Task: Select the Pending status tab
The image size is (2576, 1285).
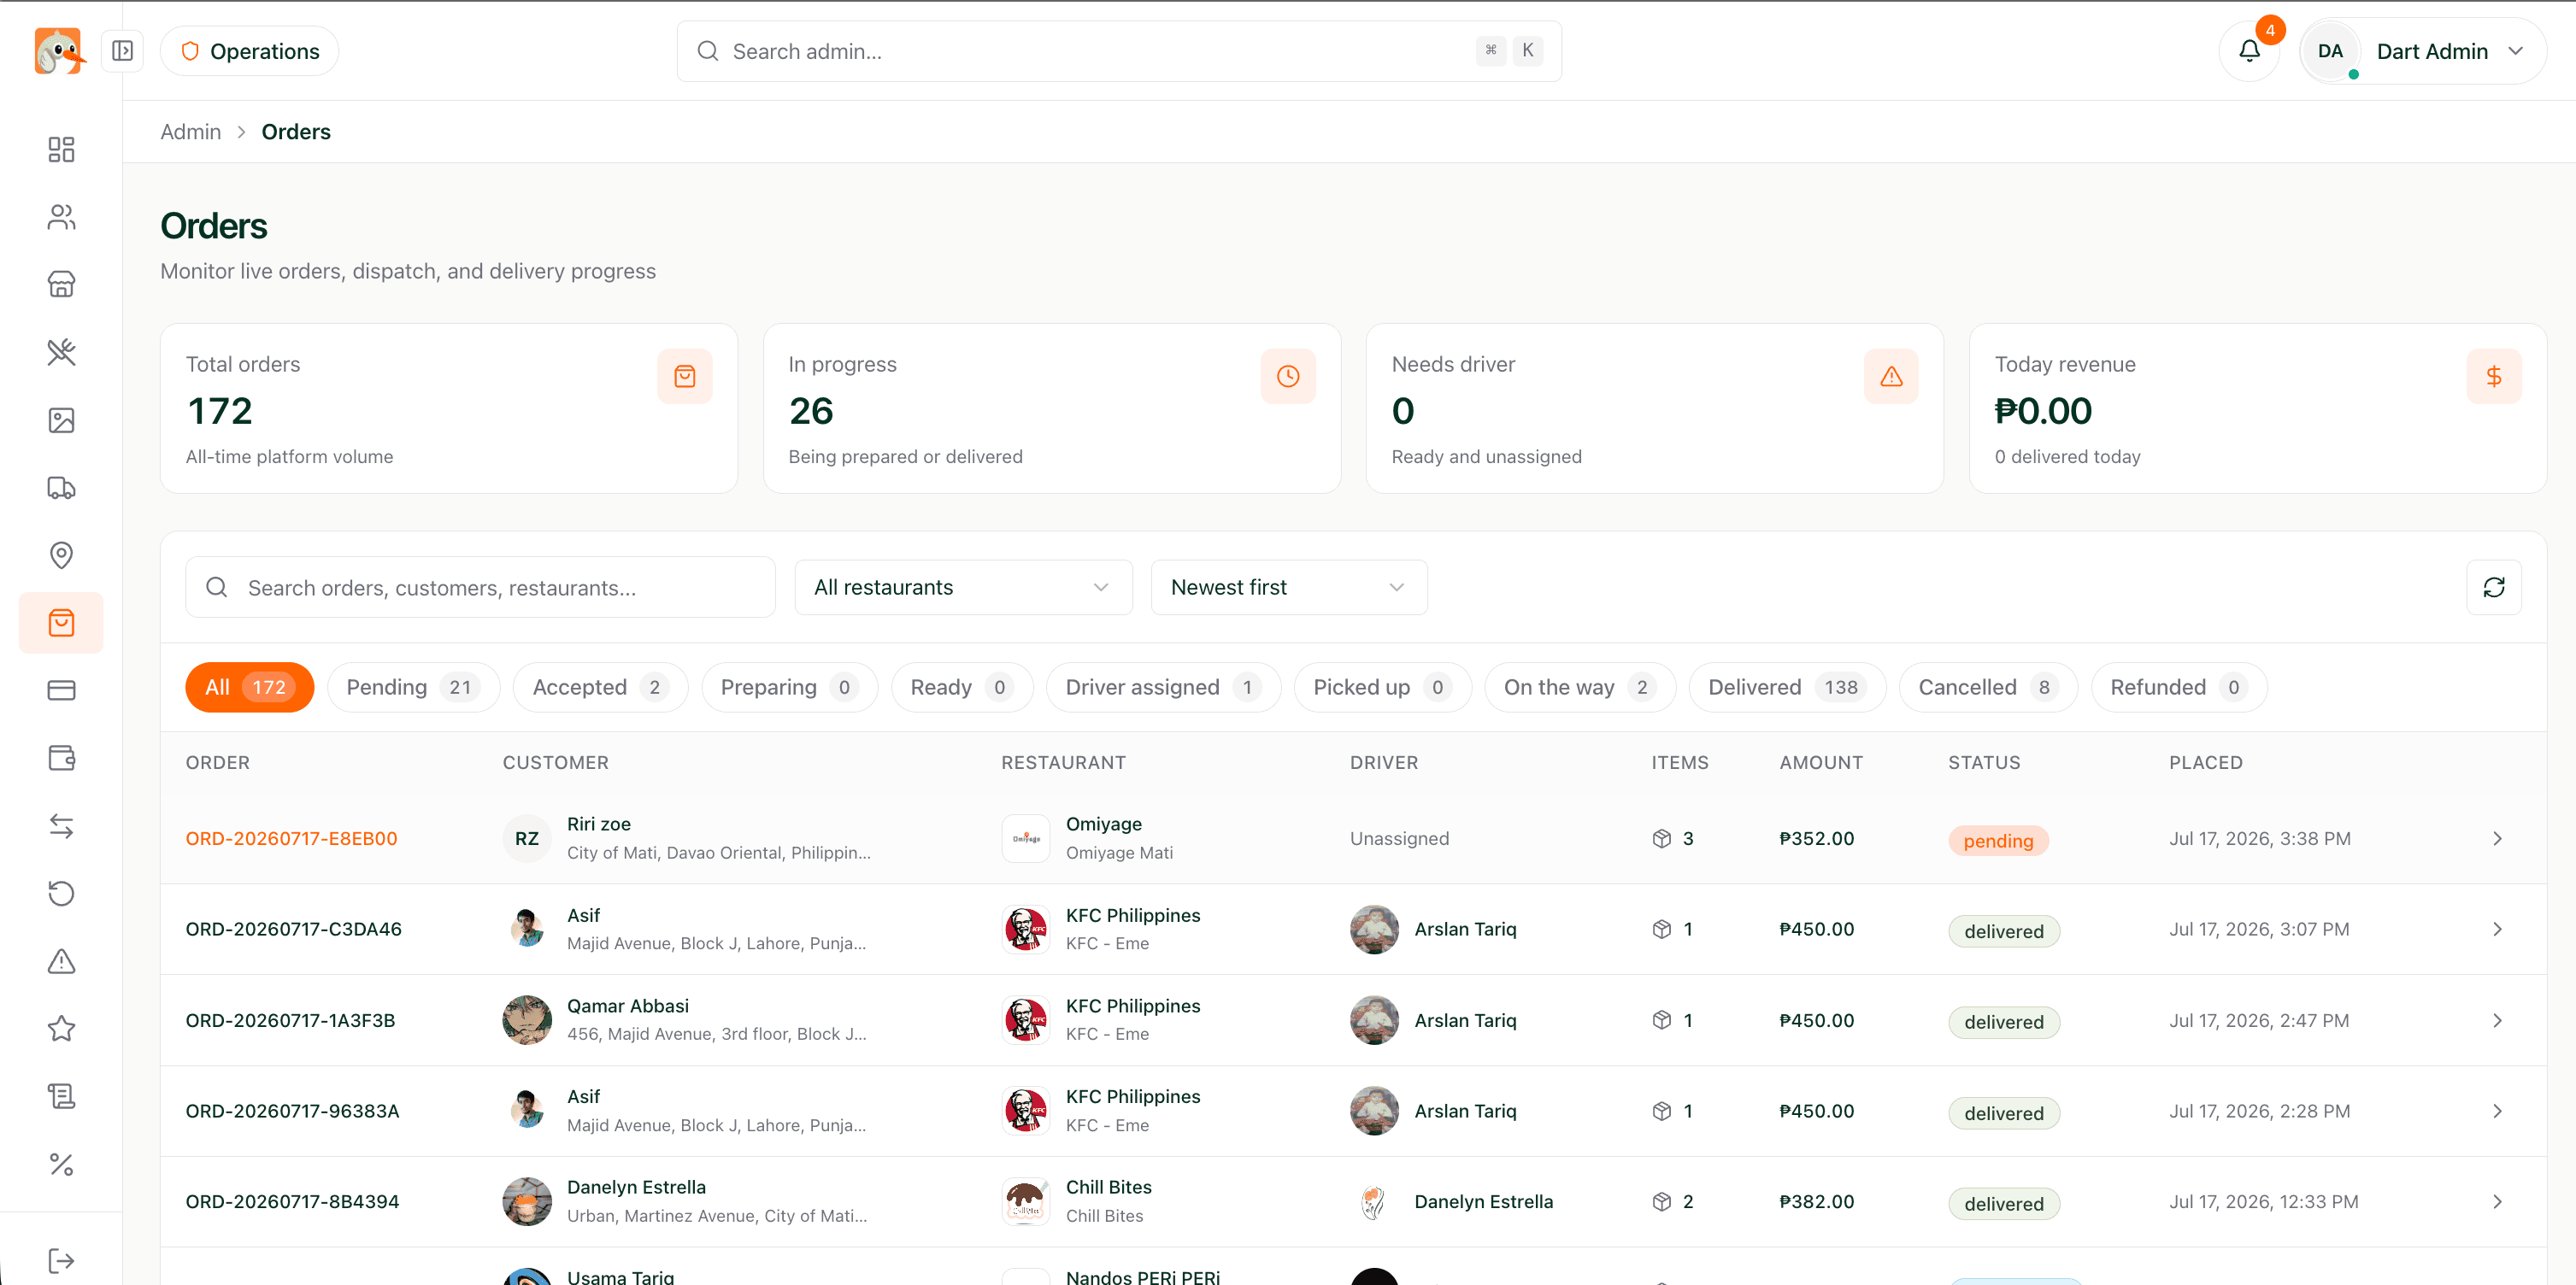Action: pyautogui.click(x=413, y=687)
